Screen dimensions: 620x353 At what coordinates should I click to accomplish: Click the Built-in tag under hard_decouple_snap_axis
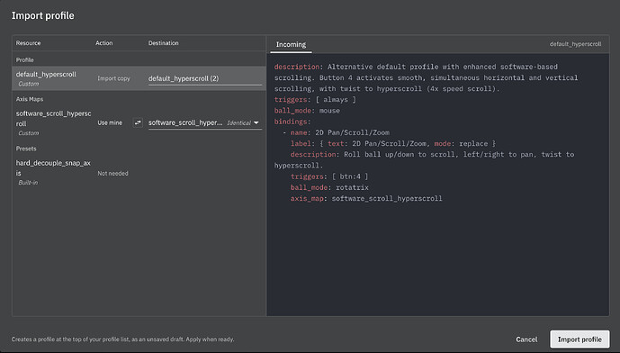coord(28,183)
